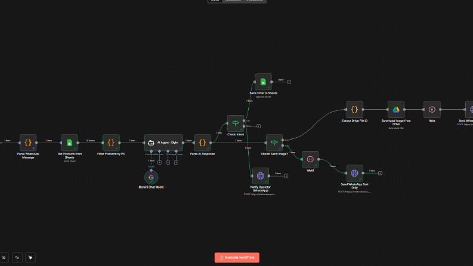Click the reset zoom arrow icon
This screenshot has width=473, height=266.
(x=17, y=258)
